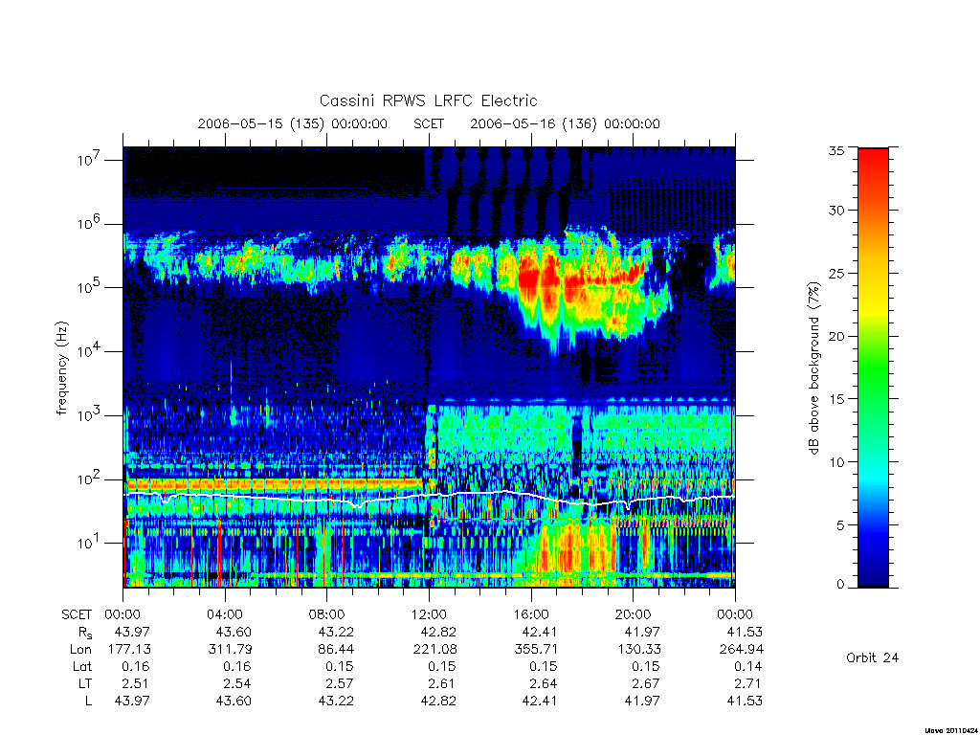The width and height of the screenshot is (980, 735).
Task: Click the spectrogram plot area
Action: pos(430,367)
